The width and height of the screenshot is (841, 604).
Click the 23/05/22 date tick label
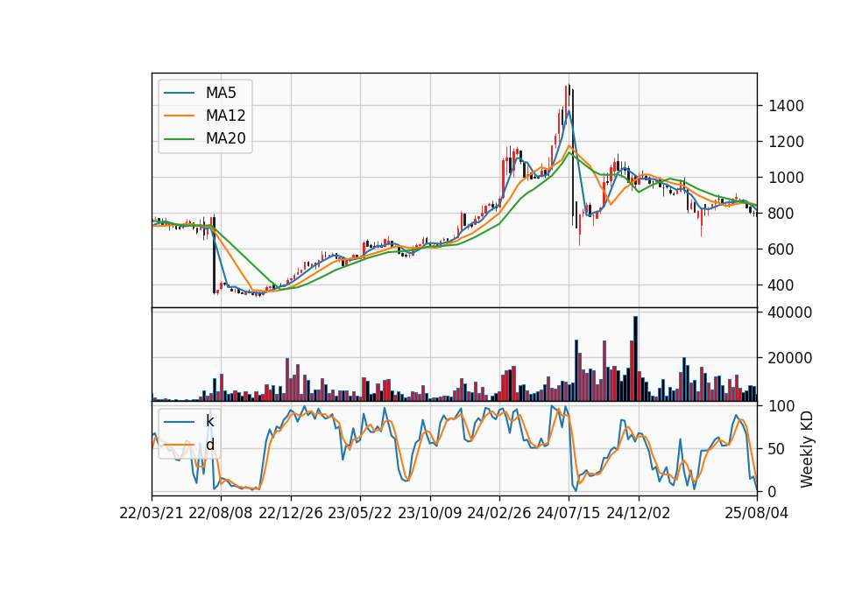[360, 513]
